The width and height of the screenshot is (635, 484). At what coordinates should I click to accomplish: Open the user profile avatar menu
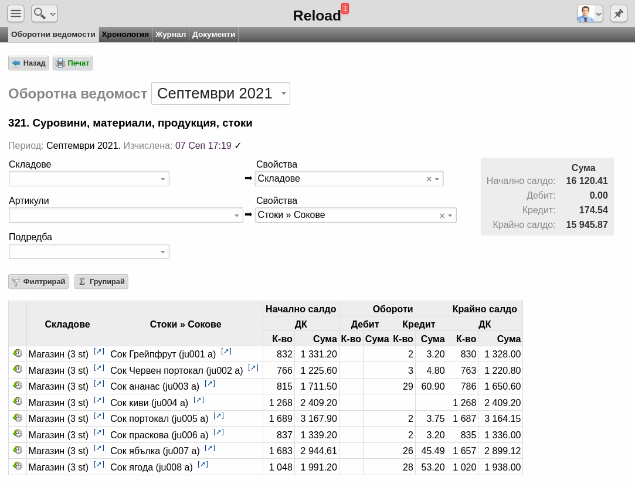pyautogui.click(x=590, y=13)
